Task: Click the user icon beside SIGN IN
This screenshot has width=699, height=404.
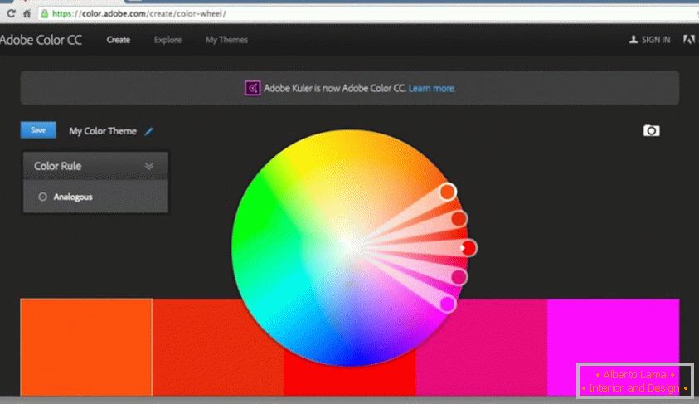Action: pyautogui.click(x=633, y=40)
